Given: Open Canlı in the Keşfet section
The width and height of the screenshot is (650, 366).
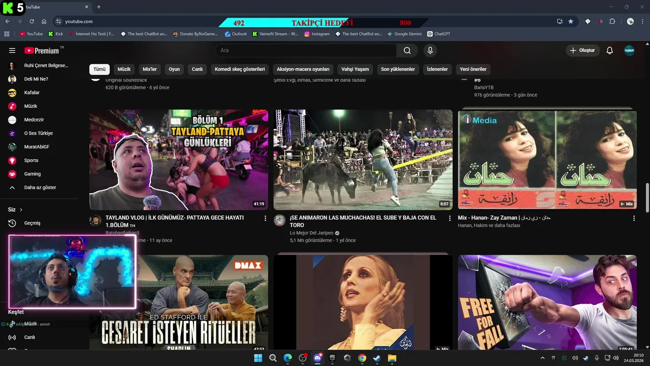Looking at the screenshot, I should [x=39, y=338].
